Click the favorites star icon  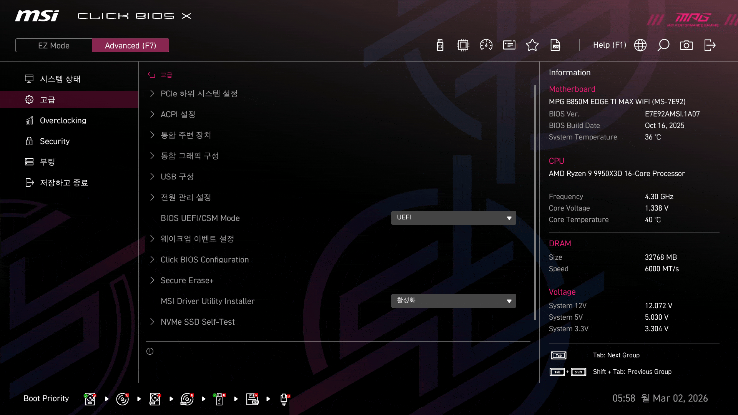tap(532, 45)
